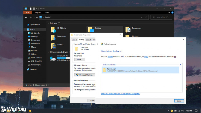Show hidden system tray icons

168,111
